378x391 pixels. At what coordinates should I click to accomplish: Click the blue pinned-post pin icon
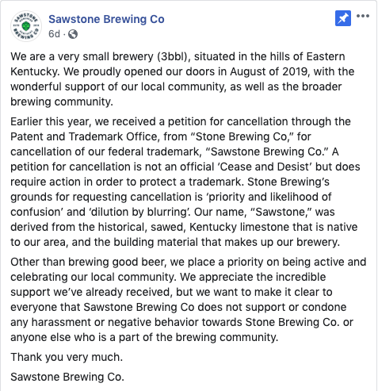343,18
